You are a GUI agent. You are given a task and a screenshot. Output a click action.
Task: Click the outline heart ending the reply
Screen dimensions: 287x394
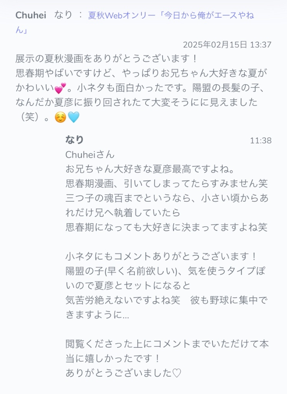(x=177, y=373)
